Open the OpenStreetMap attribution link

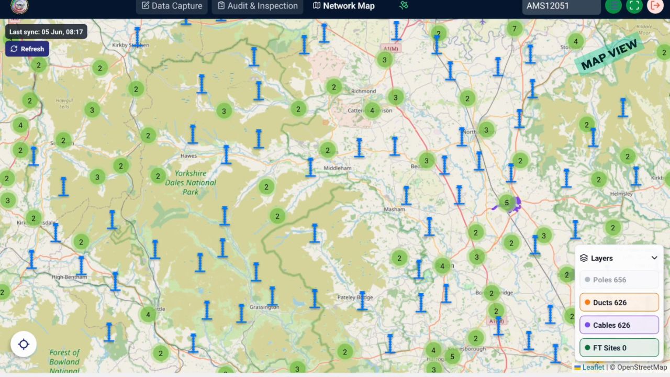pos(642,367)
